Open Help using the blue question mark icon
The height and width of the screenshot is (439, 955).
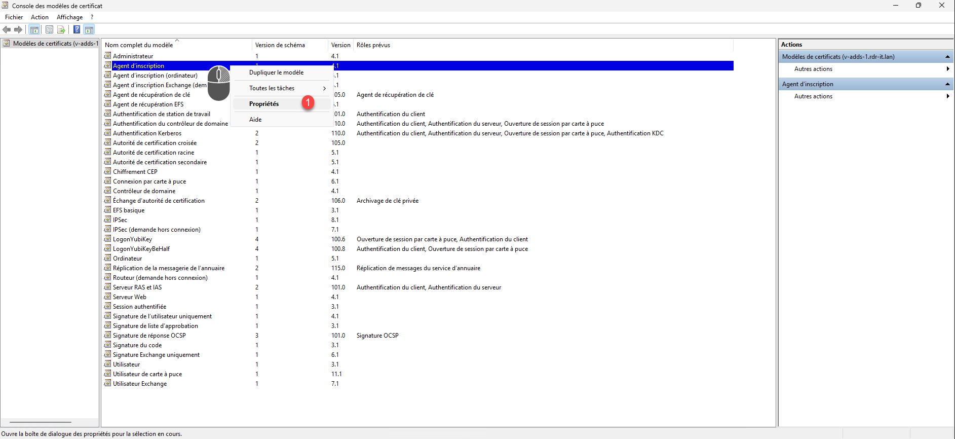click(x=77, y=29)
